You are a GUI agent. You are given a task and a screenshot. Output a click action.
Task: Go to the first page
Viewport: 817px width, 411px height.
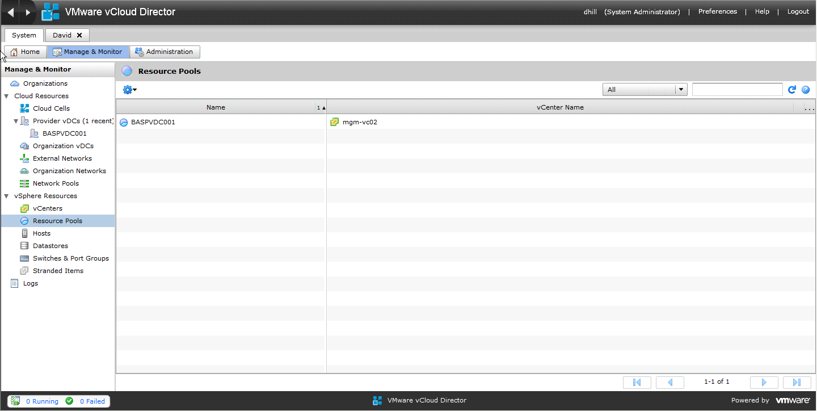637,382
